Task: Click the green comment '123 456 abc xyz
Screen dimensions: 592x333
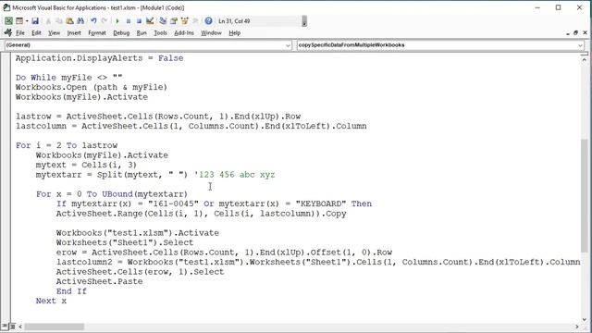Action: 234,175
